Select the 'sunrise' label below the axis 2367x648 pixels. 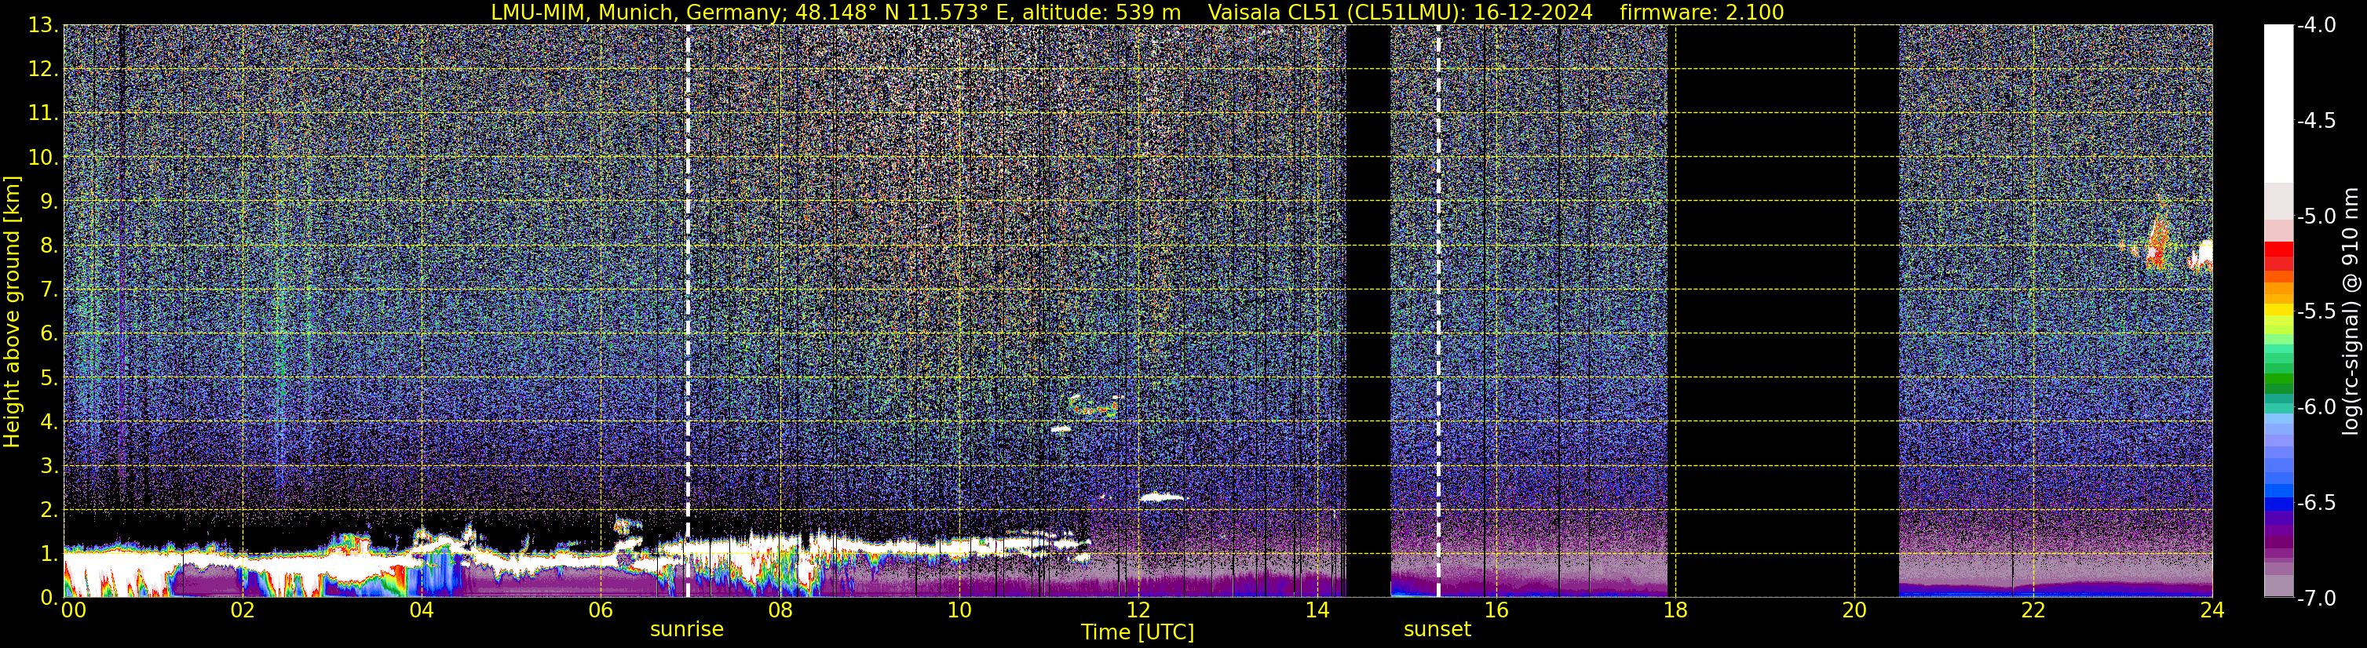(686, 630)
